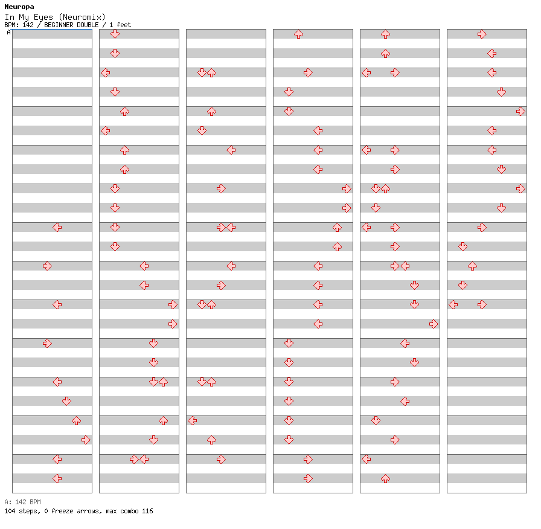Click the "Neuropa" artist title

point(19,7)
